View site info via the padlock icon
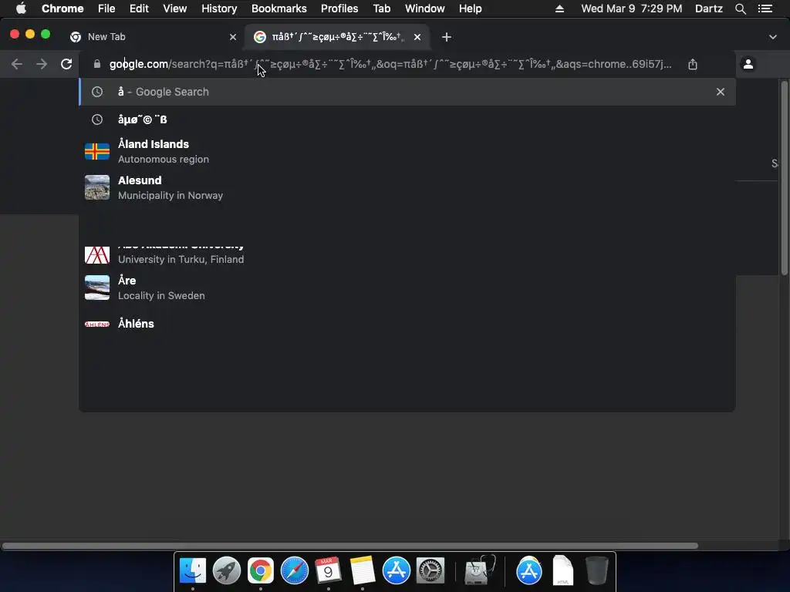This screenshot has height=592, width=790. (x=97, y=64)
